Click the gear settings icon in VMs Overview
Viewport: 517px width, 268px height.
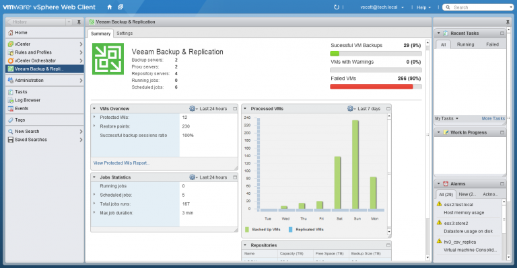193,109
